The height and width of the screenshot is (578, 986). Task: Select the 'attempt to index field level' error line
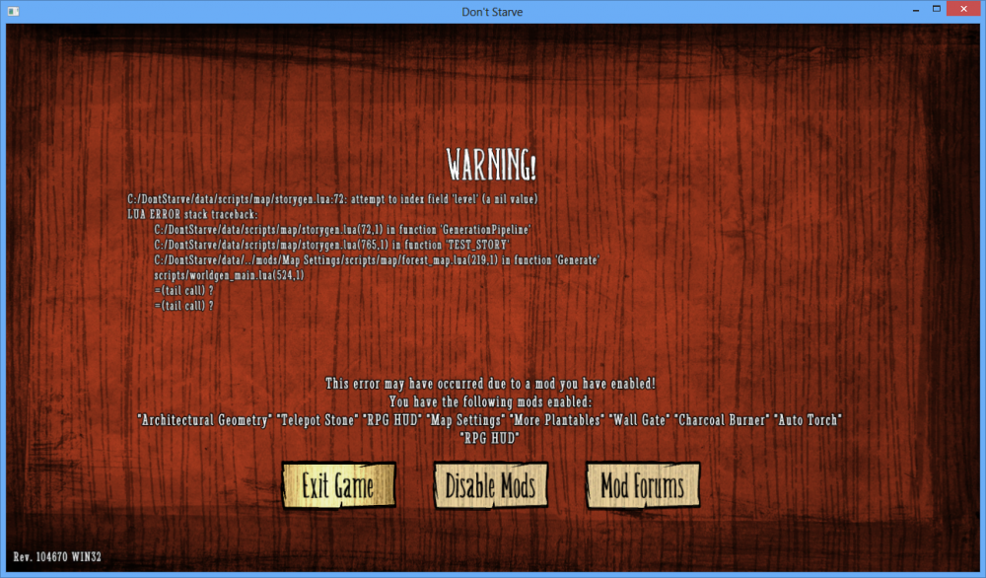tap(332, 199)
